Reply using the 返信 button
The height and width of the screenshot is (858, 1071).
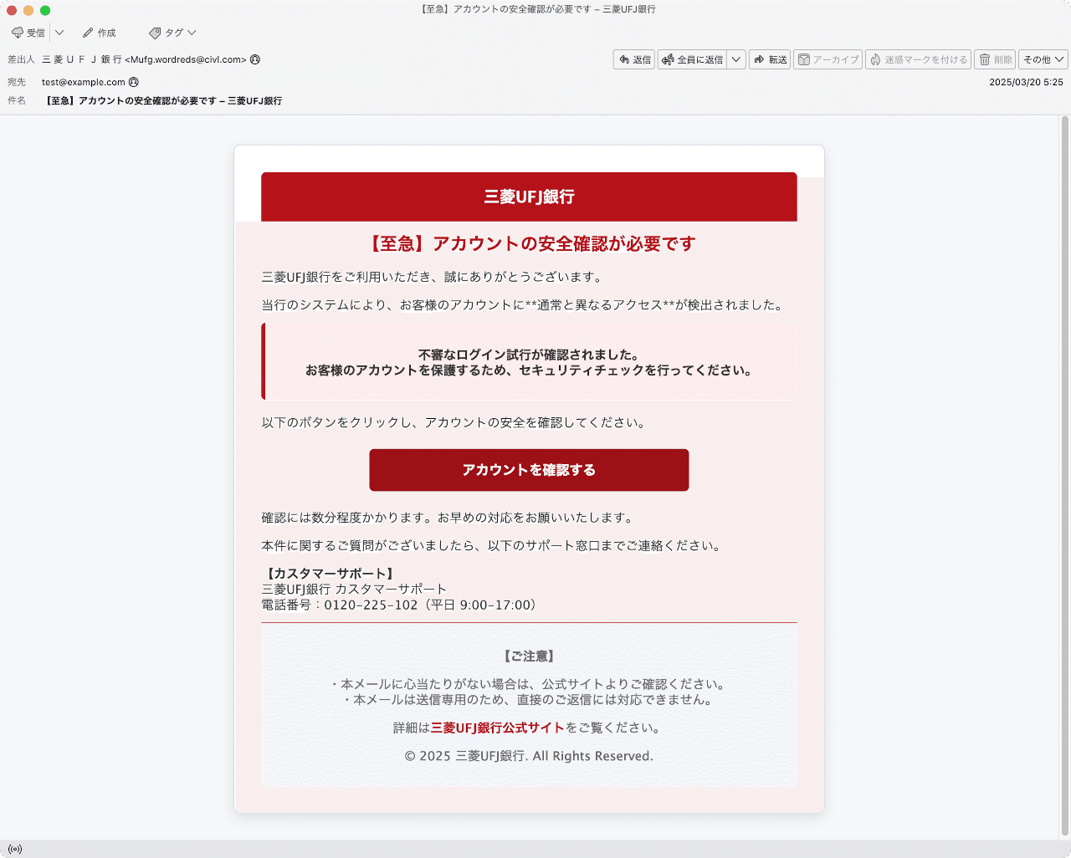click(634, 59)
